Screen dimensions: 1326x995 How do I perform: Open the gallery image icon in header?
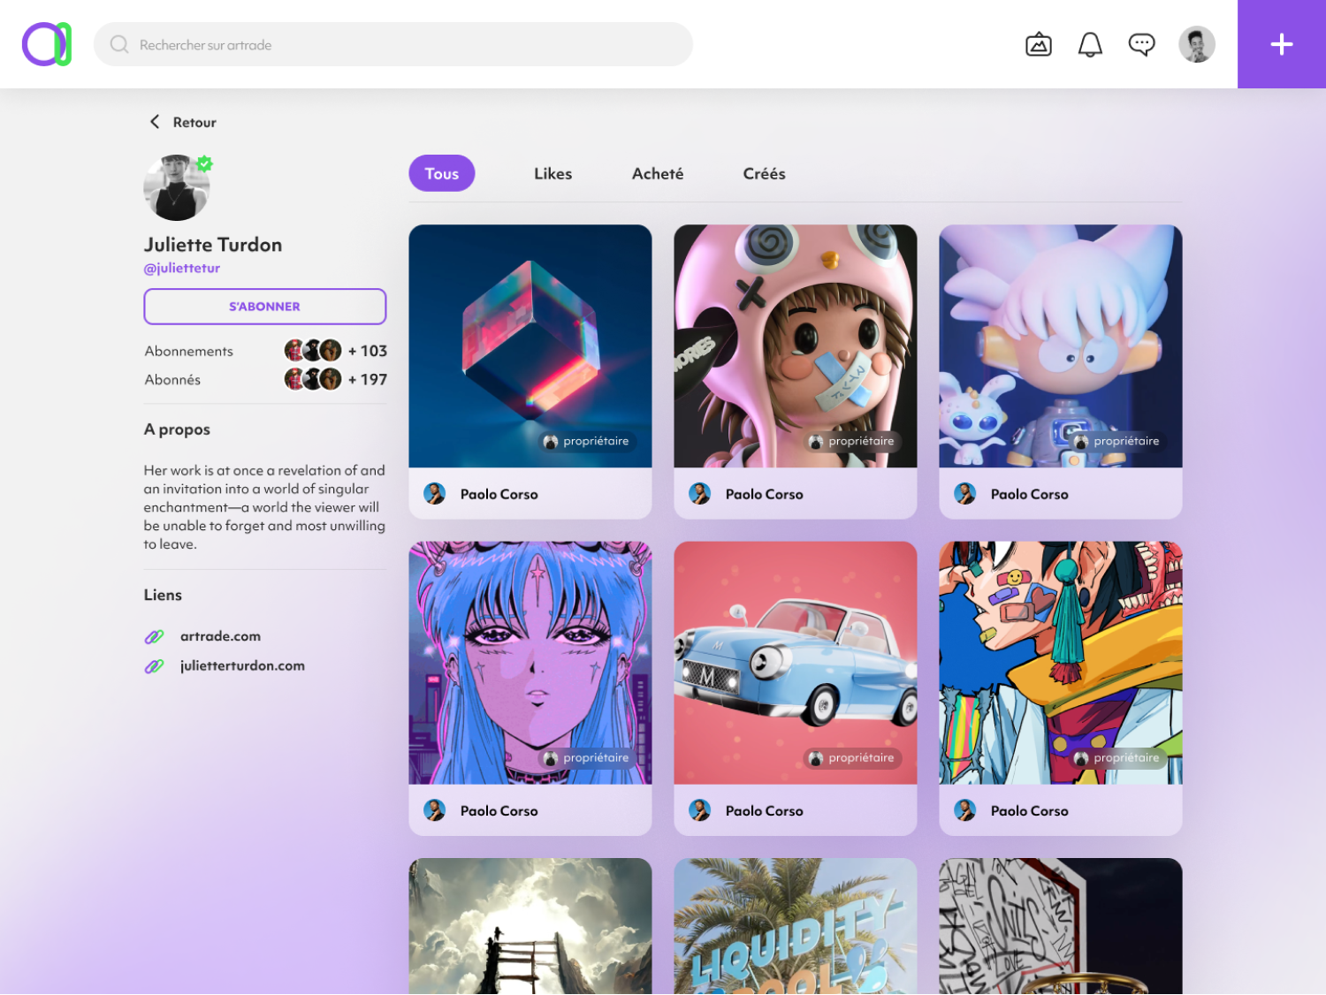click(x=1039, y=44)
